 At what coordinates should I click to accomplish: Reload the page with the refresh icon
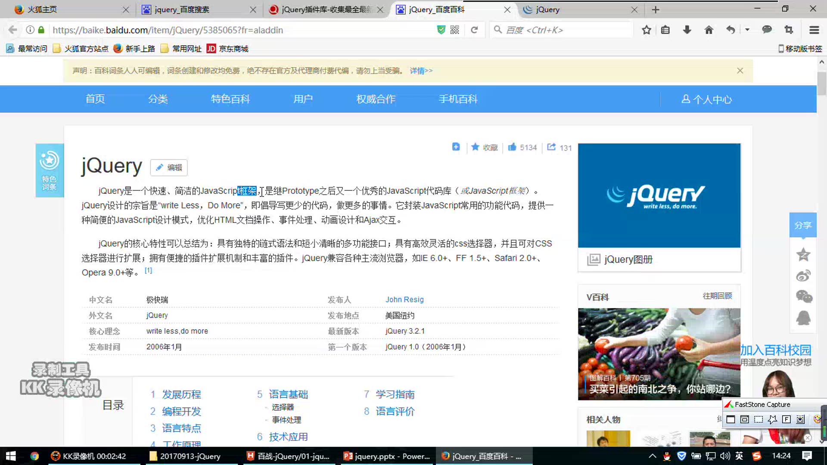[x=474, y=30]
